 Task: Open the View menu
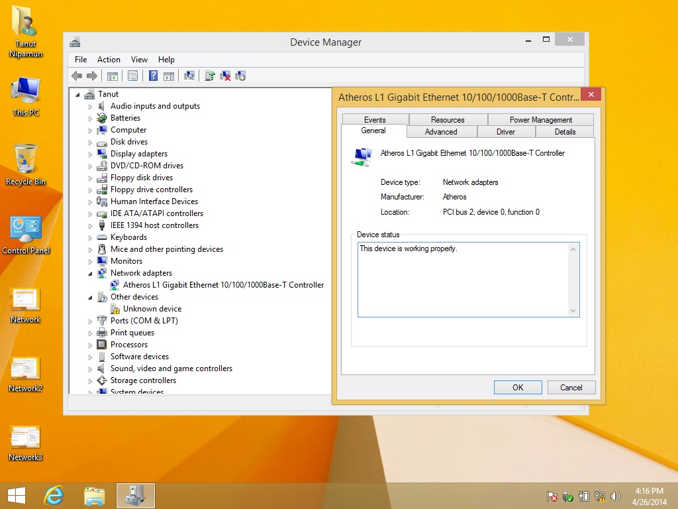(139, 60)
